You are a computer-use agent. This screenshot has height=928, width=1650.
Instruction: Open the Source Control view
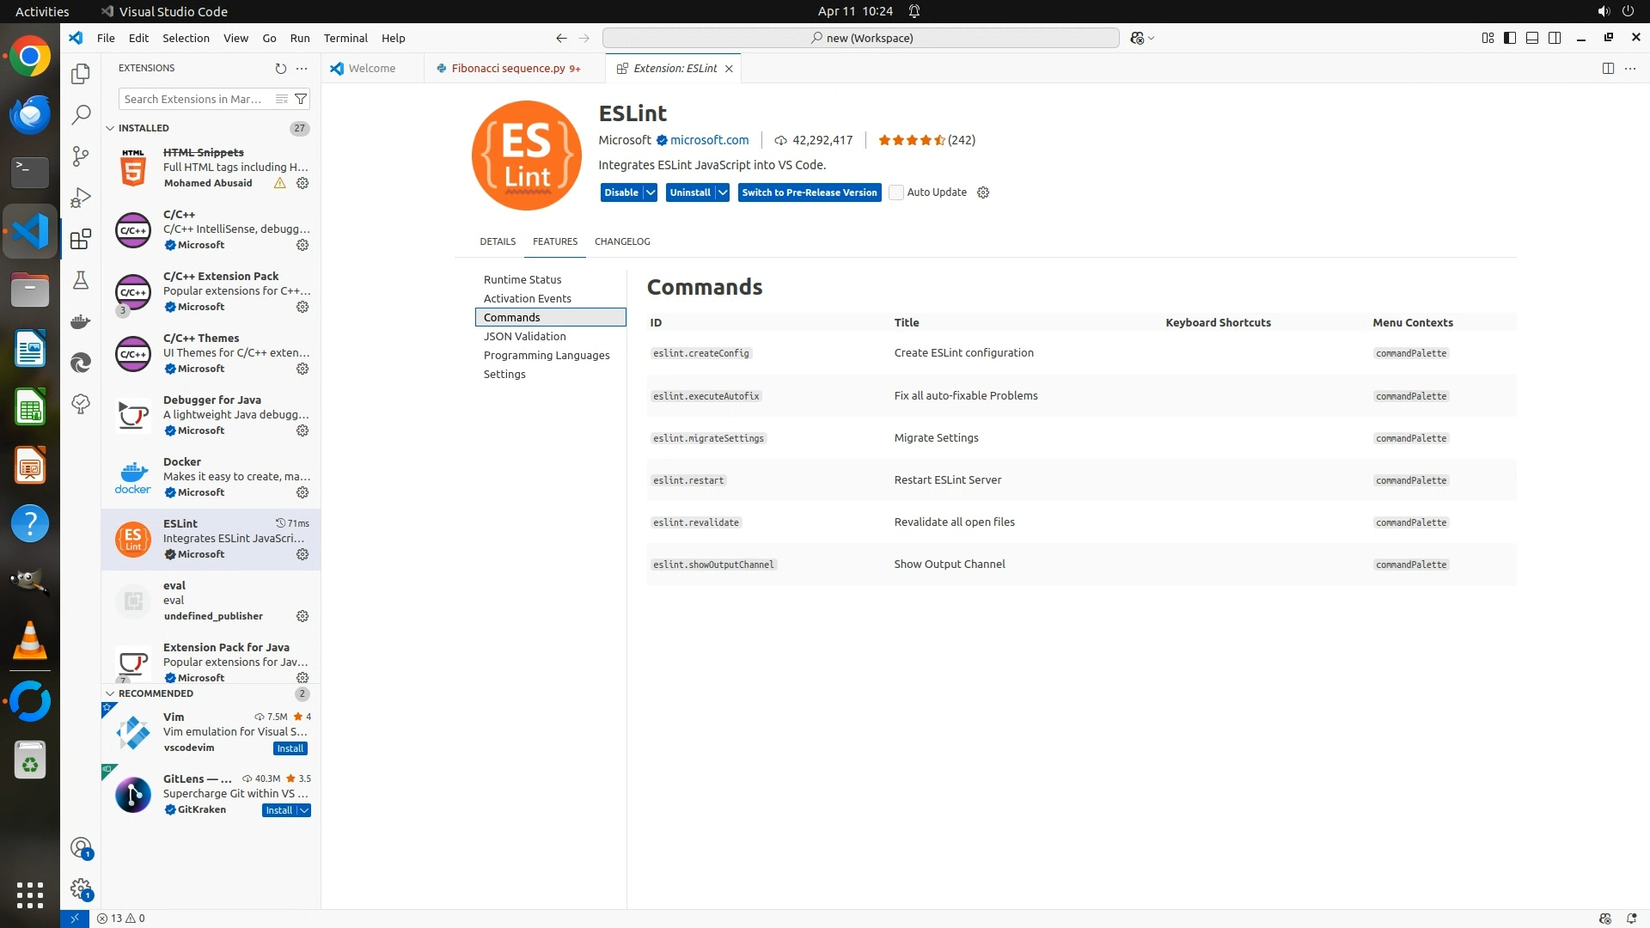click(81, 156)
